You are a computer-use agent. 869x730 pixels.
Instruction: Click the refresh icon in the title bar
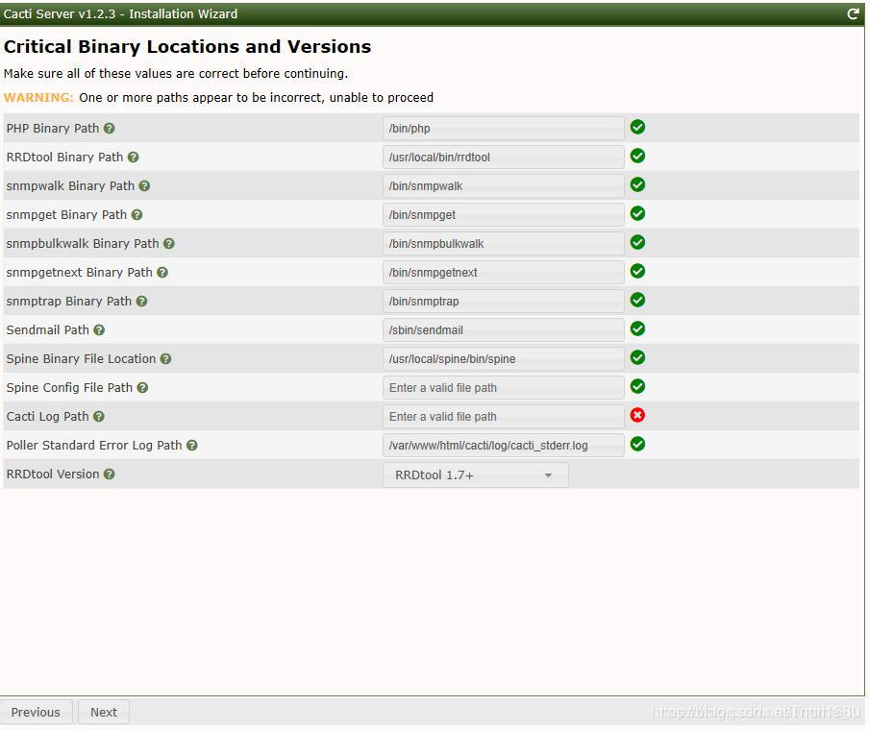[x=853, y=13]
